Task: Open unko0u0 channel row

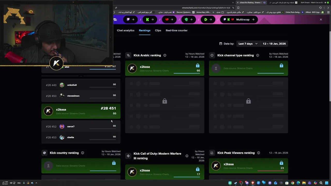Action: coord(81,85)
